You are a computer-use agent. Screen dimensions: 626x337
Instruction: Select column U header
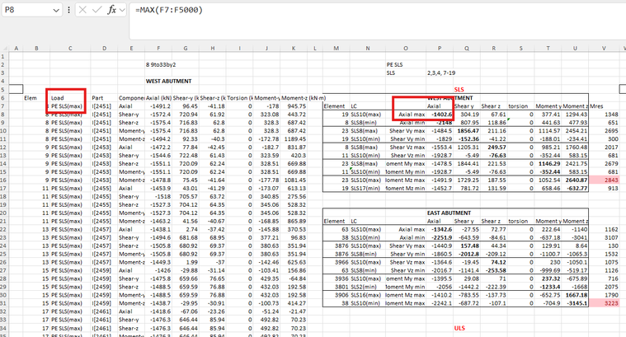[575, 49]
